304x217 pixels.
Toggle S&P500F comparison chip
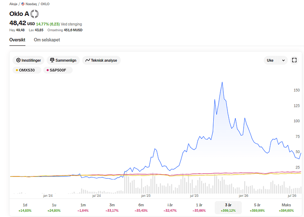58,70
